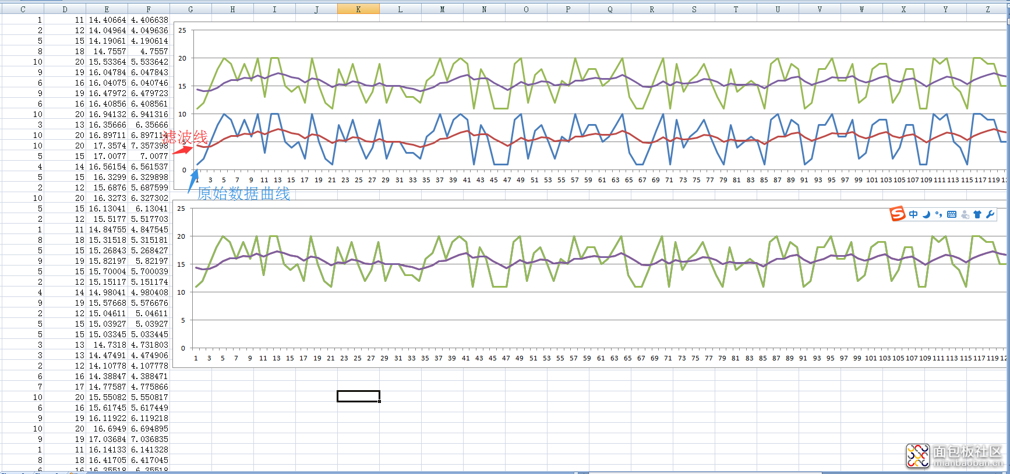Select cell containing 15.55082

107,397
